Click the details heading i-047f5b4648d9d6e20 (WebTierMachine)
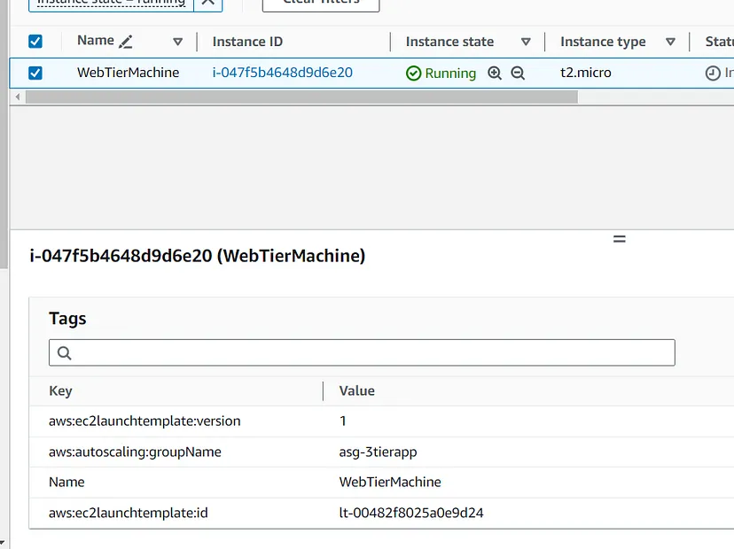 [197, 256]
